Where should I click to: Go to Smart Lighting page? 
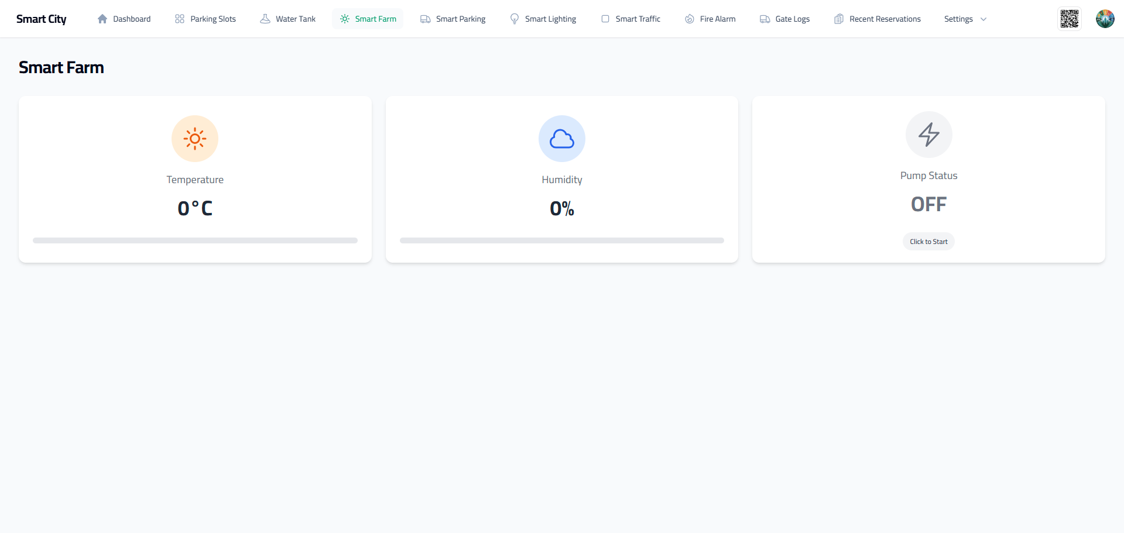543,19
